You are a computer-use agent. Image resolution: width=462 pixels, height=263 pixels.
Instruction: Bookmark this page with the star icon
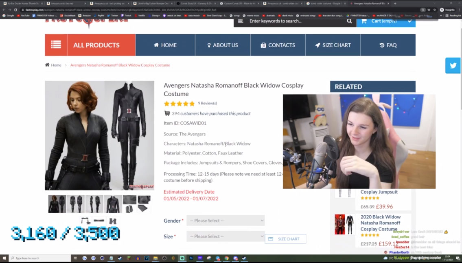tap(435, 10)
